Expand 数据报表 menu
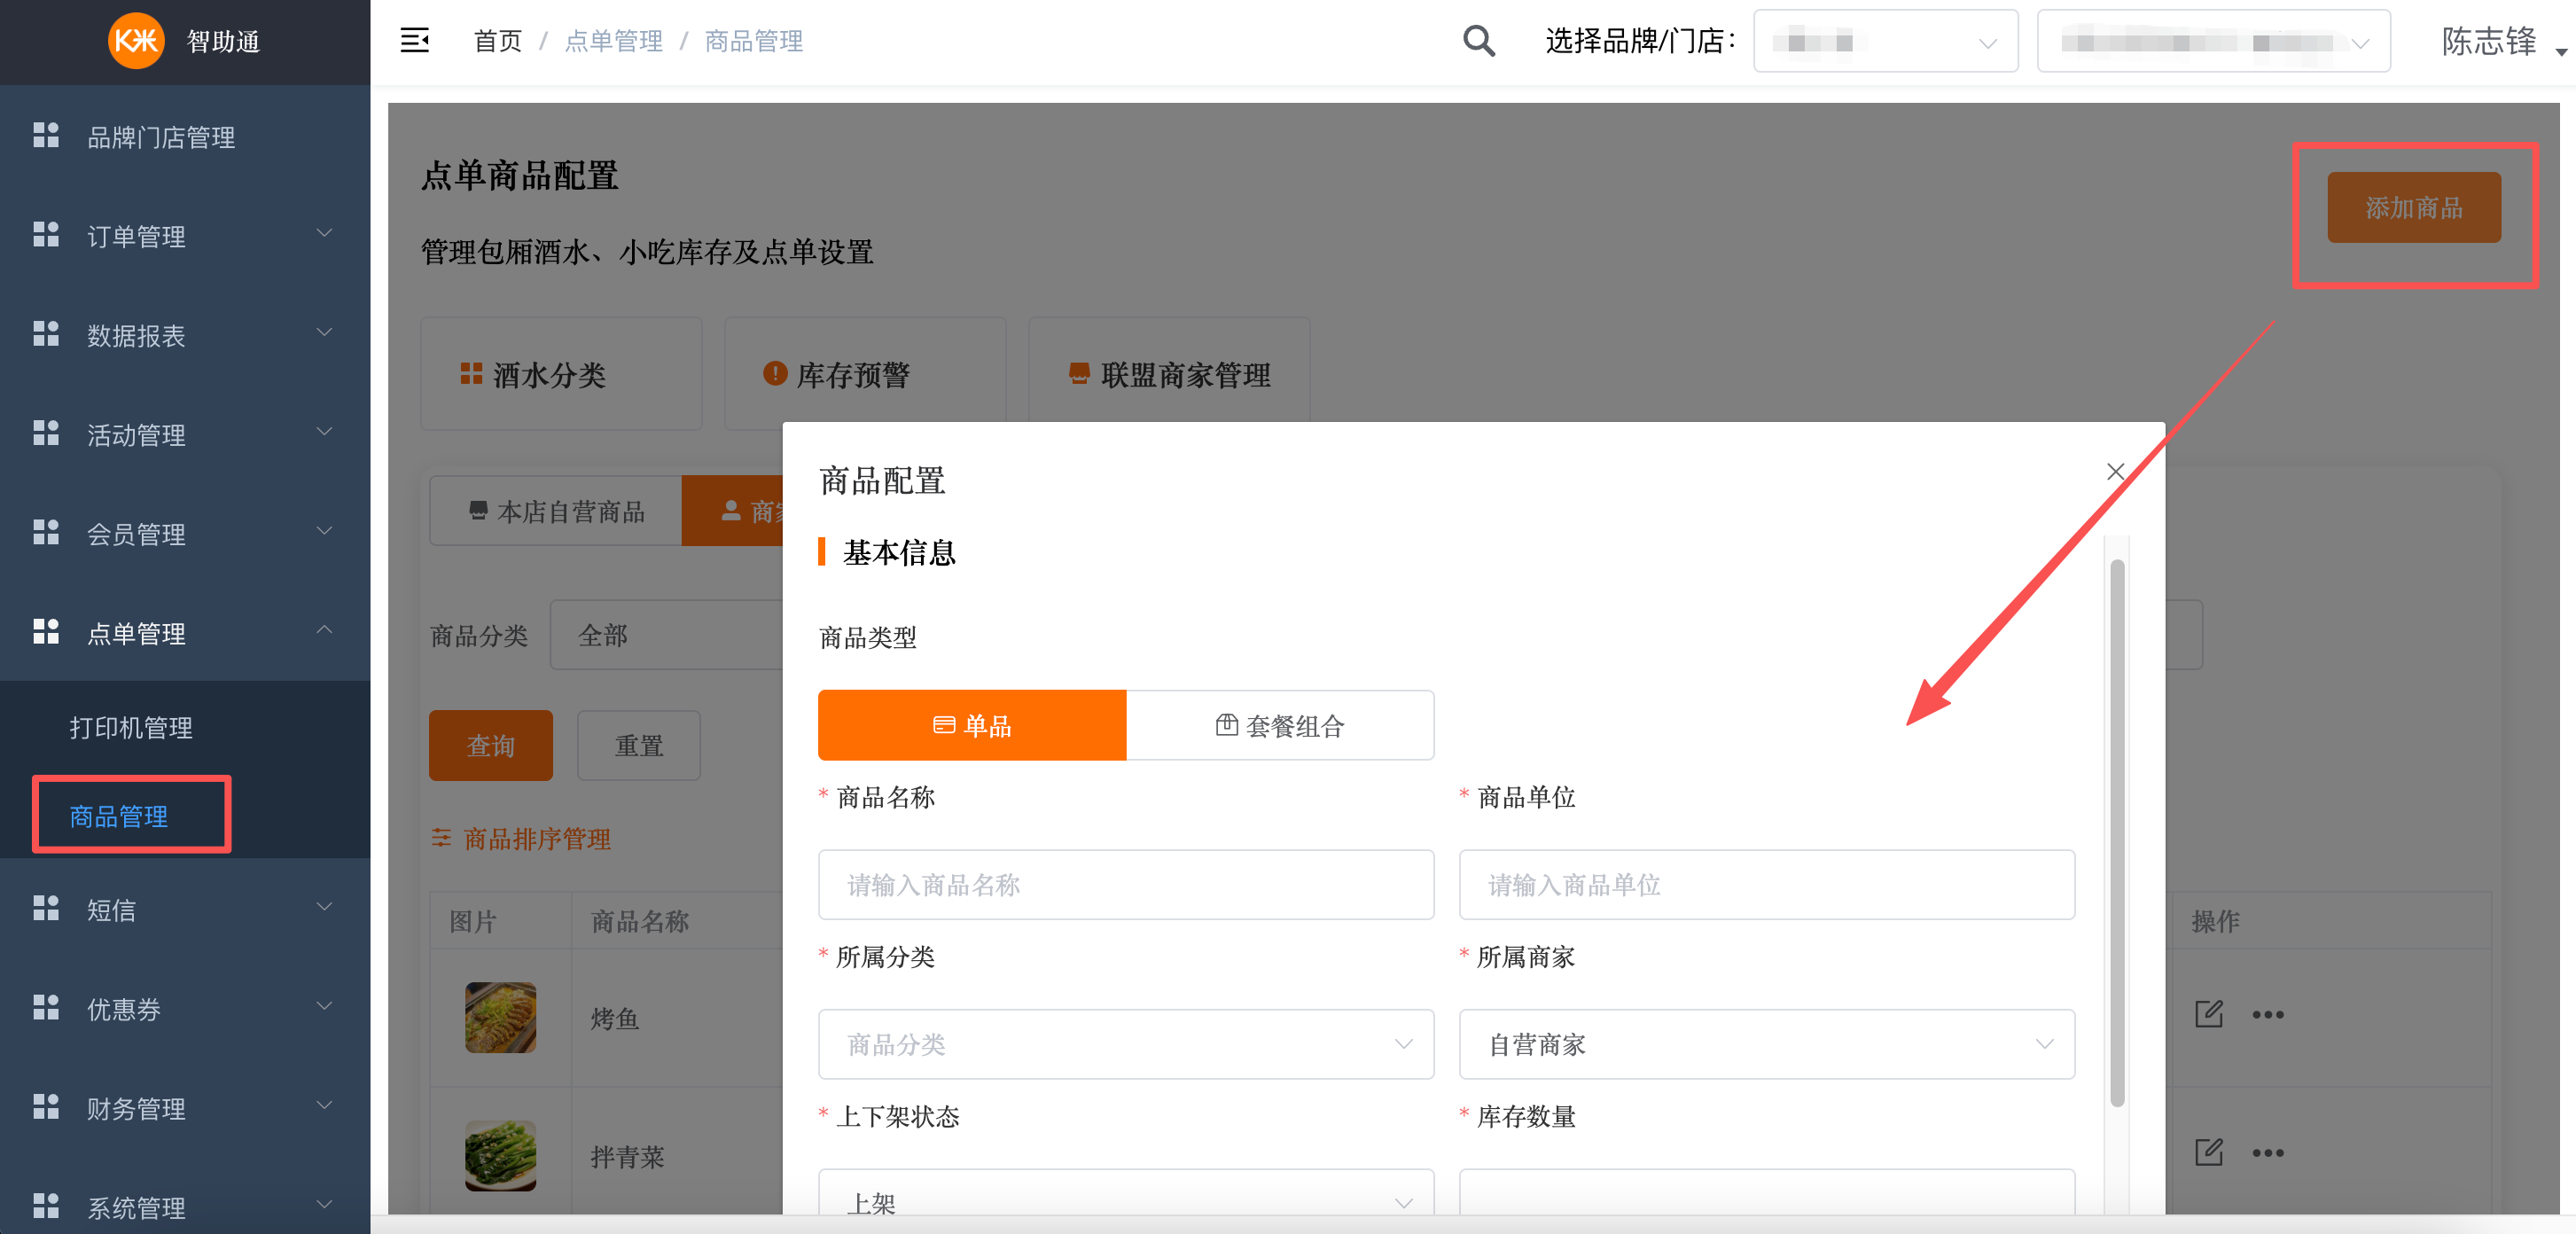Image resolution: width=2576 pixels, height=1234 pixels. pyautogui.click(x=324, y=332)
